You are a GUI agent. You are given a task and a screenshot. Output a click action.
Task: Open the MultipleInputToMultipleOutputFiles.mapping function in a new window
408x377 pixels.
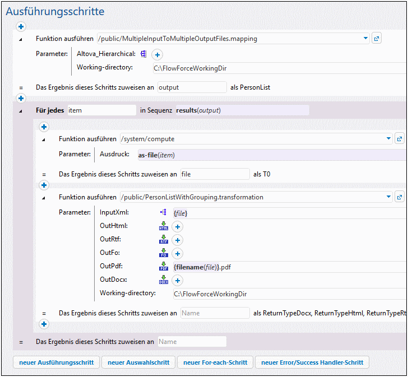tap(377, 39)
